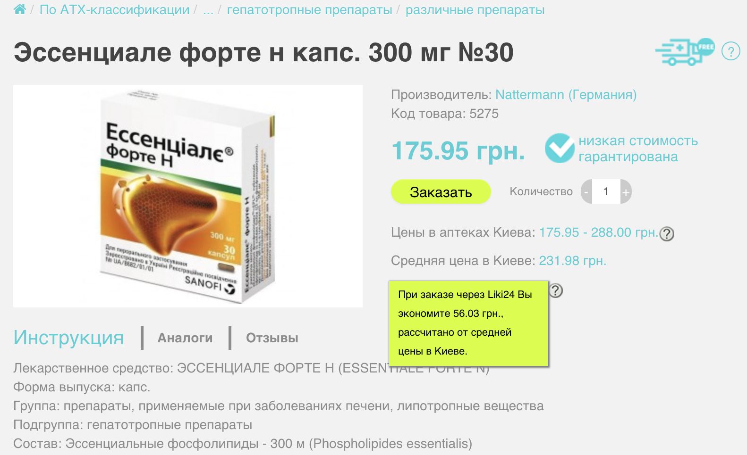Open question mark next to Kyiv pharmacy prices

click(667, 234)
